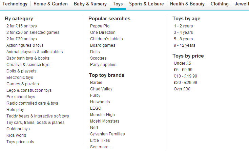This screenshot has width=249, height=152.
Task: Search for Peppa Pig toys
Action: 100,26
